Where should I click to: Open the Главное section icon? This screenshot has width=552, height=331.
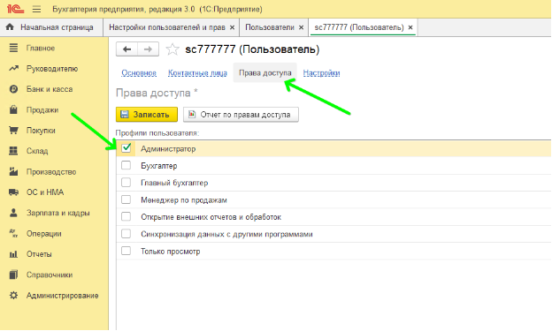[x=13, y=48]
